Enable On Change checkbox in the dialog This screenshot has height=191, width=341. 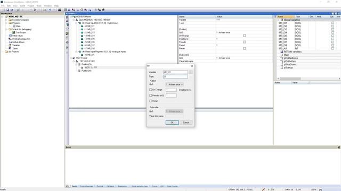(150, 90)
